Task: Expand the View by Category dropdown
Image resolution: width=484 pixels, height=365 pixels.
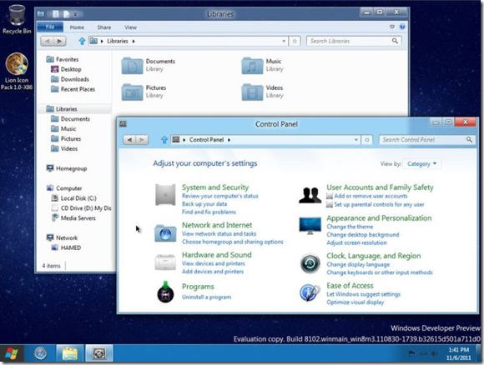Action: point(421,163)
